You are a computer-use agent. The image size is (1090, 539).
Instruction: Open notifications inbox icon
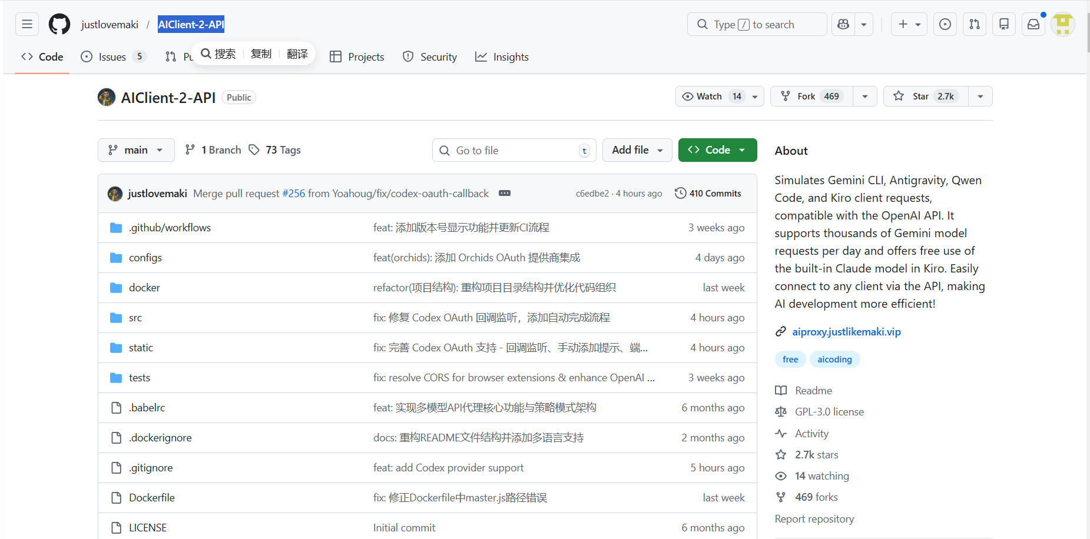tap(1033, 24)
